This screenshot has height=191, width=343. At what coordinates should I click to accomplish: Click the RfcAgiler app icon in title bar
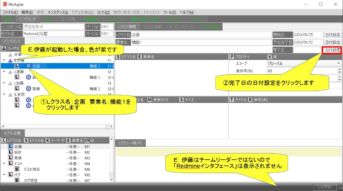pyautogui.click(x=5, y=4)
